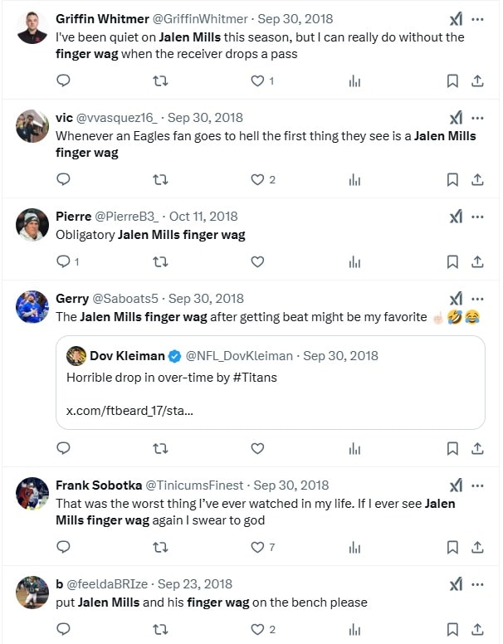Open Grok on Frank Sobotka's tweet
Image resolution: width=503 pixels, height=644 pixels.
pyautogui.click(x=456, y=485)
